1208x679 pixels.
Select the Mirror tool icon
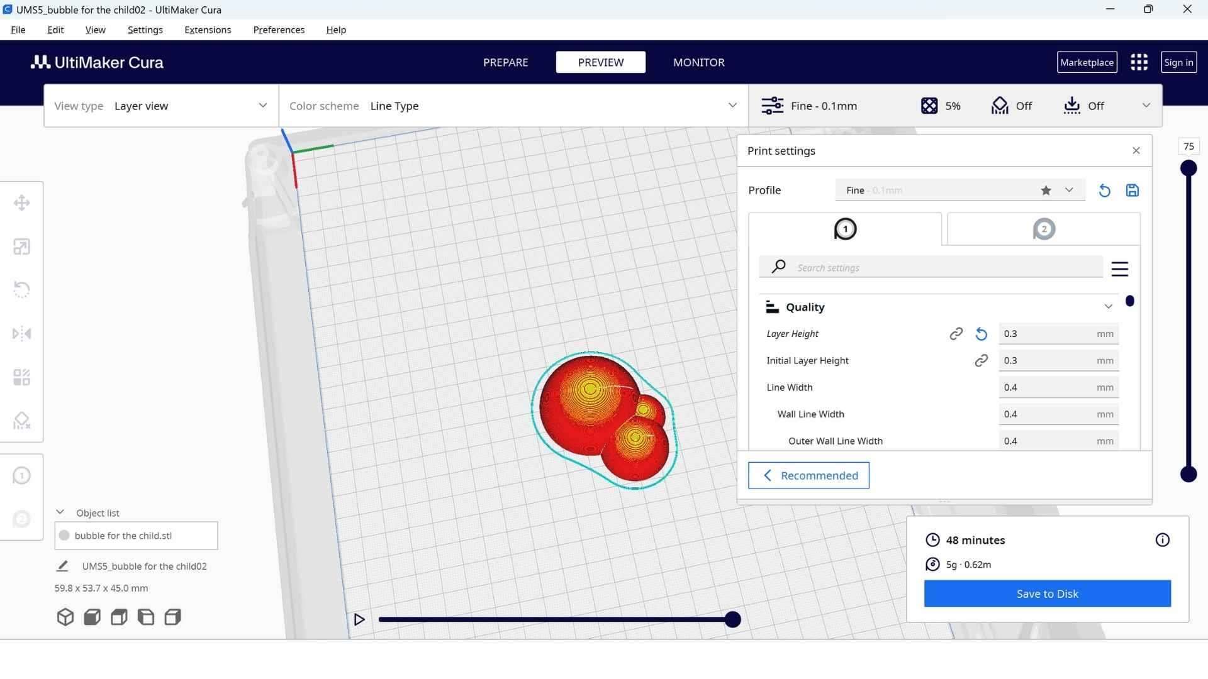[22, 333]
